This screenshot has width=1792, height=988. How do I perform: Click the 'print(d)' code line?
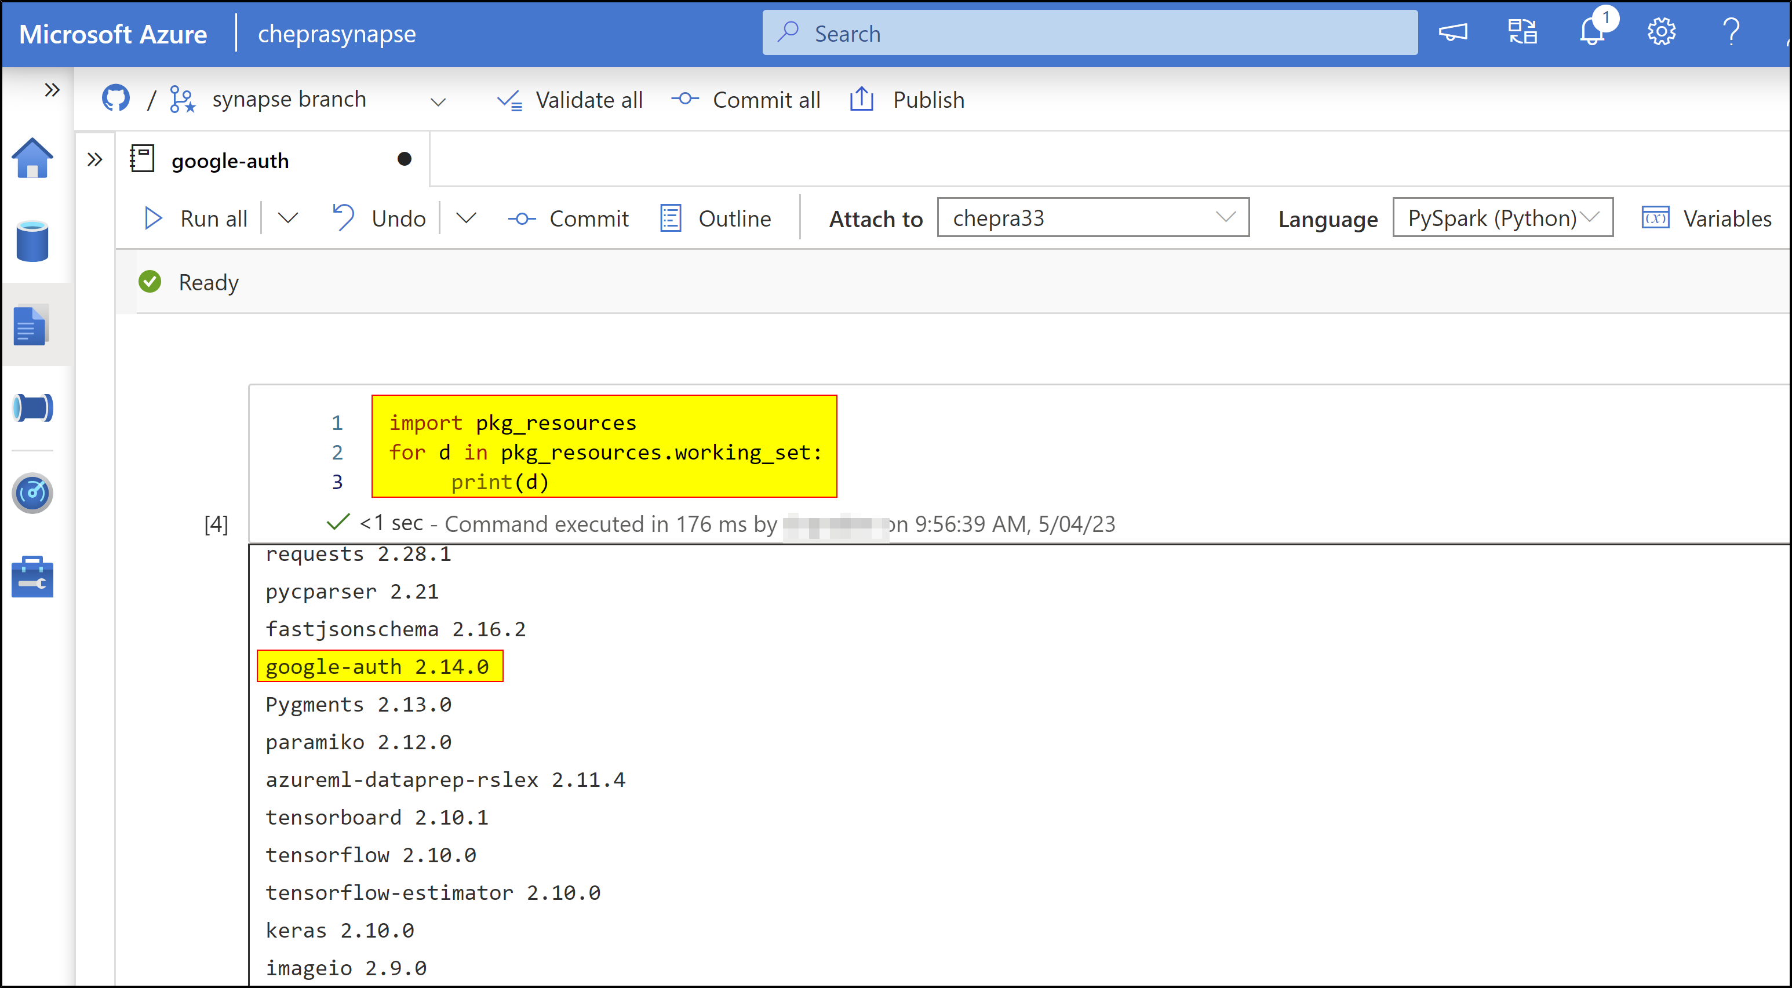(x=500, y=482)
